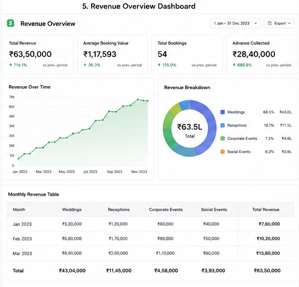Click the Receptions legend color swatch
299x287 pixels.
pos(222,125)
